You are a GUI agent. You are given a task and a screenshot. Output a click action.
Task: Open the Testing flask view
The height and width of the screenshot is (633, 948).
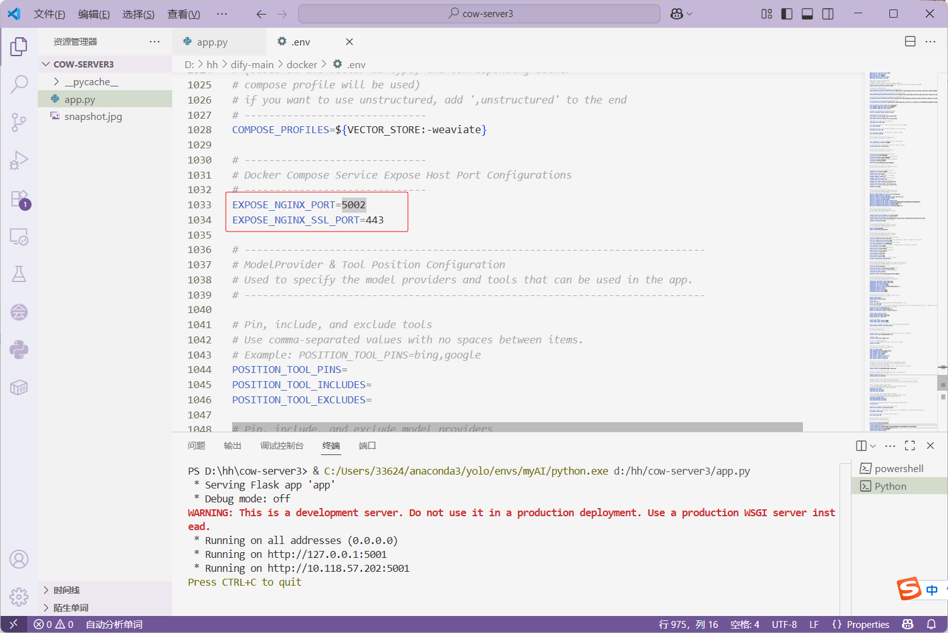(19, 274)
